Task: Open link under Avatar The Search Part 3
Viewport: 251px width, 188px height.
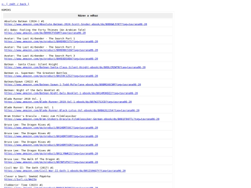Action: pyautogui.click(x=51, y=58)
